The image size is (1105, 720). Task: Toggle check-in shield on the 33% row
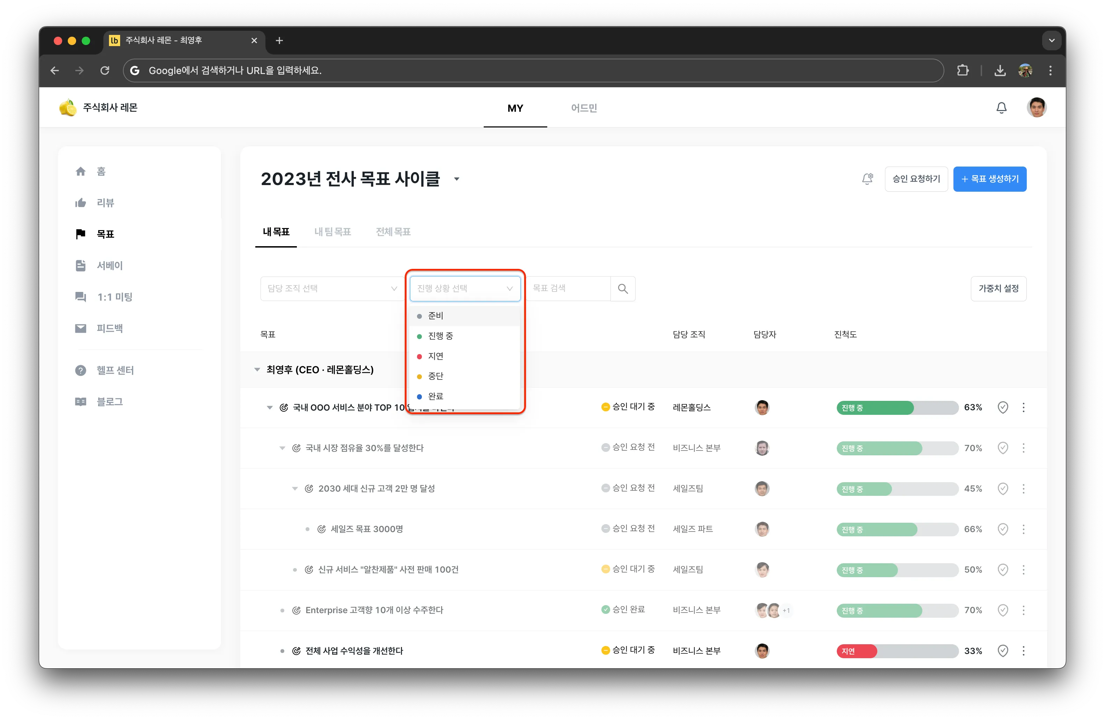[x=1003, y=651]
